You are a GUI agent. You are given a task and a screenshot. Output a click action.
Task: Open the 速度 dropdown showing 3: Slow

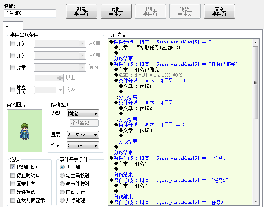coord(83,135)
